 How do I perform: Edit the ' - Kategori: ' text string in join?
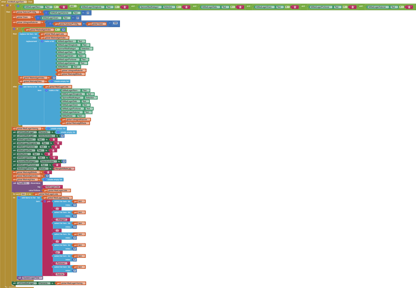point(60,220)
